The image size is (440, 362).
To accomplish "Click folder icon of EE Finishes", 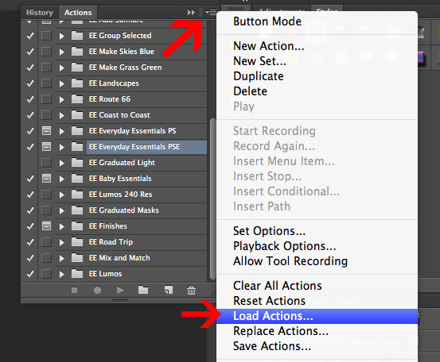I will tap(77, 226).
